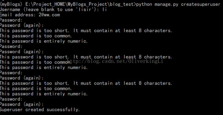Click the first 'password is entirely numeric' line
223x115 pixels.
click(44, 41)
